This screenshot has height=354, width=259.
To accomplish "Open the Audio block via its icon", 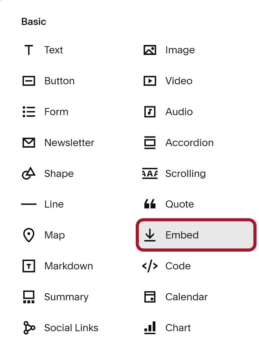I will (x=150, y=112).
